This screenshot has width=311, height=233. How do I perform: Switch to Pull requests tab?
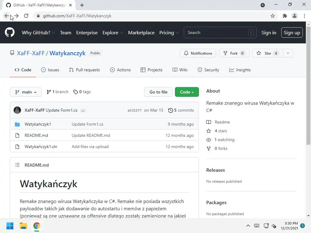(84, 70)
